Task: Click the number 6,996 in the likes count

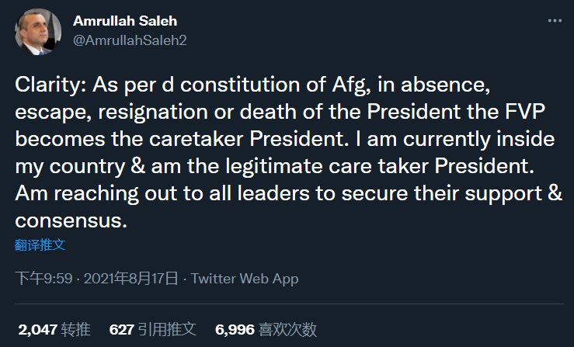Action: 235,329
